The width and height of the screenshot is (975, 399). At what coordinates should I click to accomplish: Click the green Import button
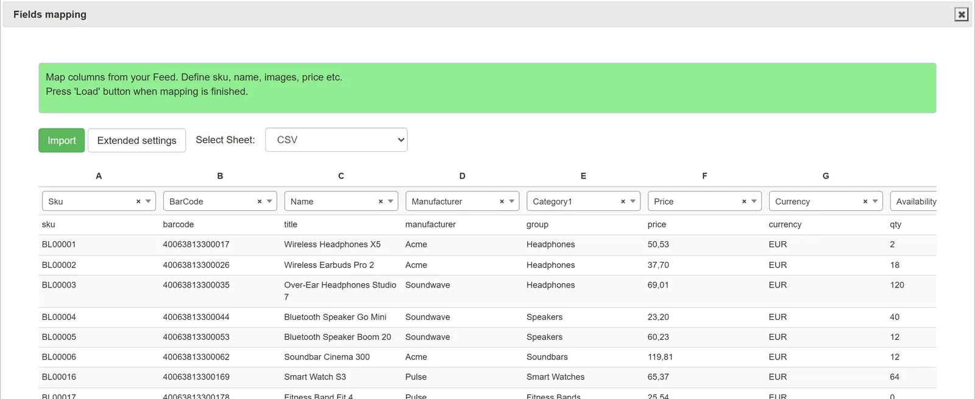62,140
